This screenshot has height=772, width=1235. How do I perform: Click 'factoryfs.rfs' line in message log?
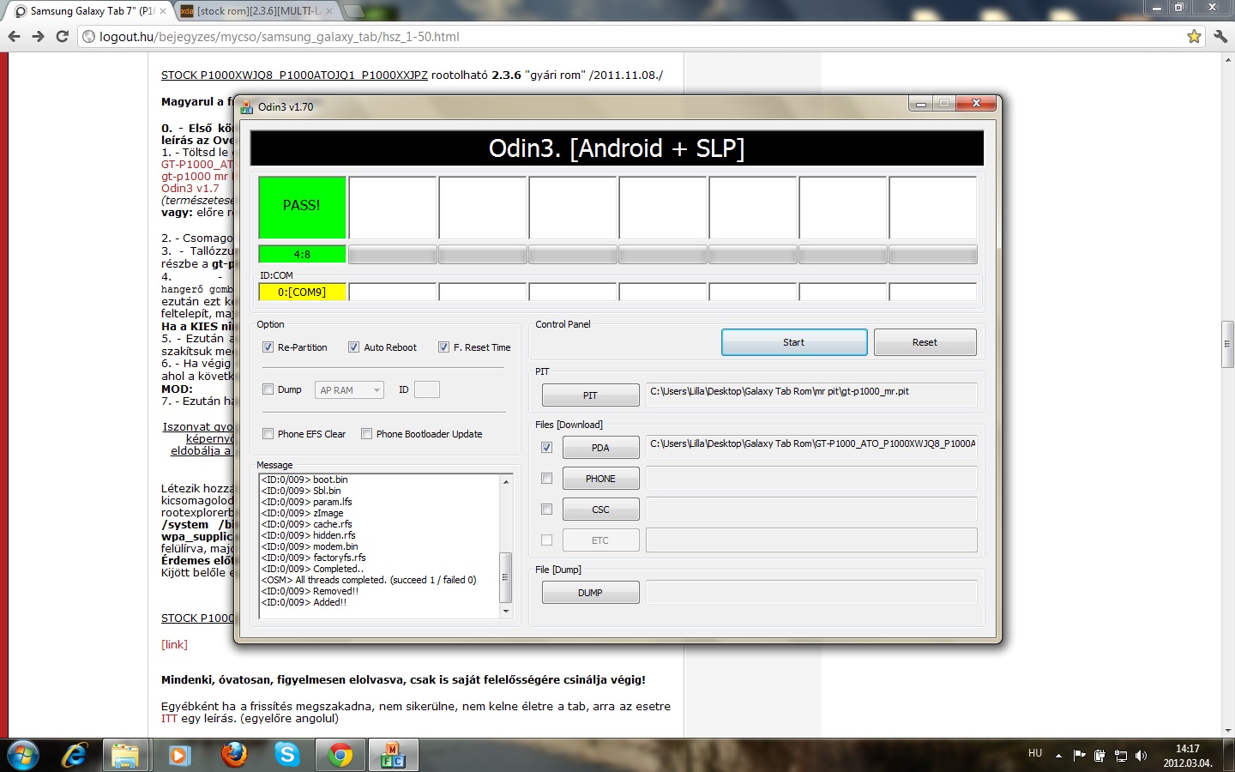(x=314, y=558)
